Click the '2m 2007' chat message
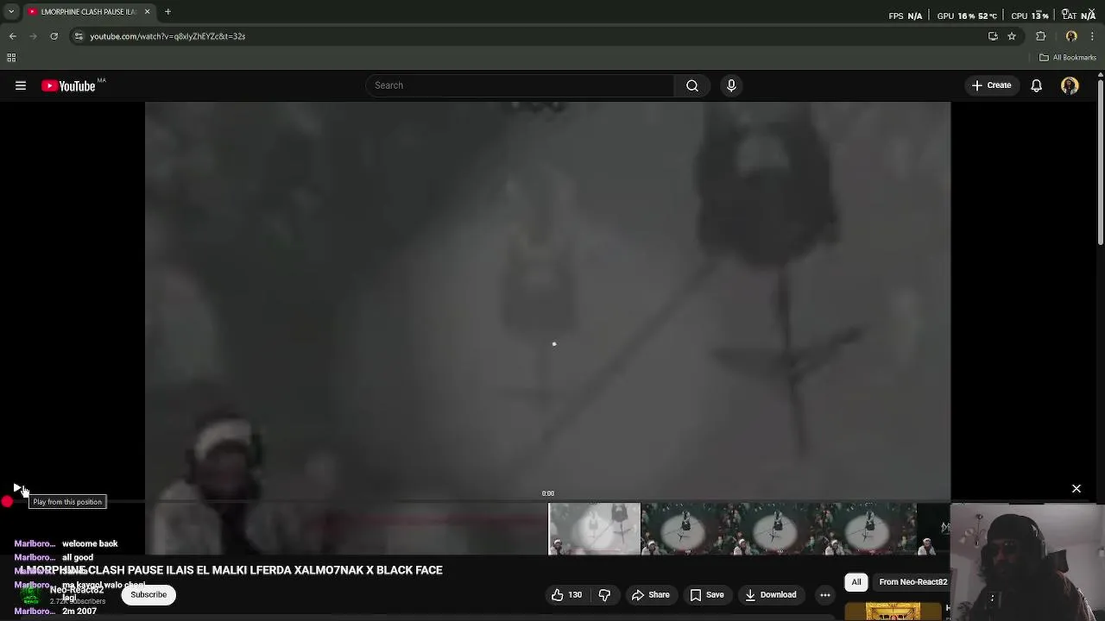 79,612
